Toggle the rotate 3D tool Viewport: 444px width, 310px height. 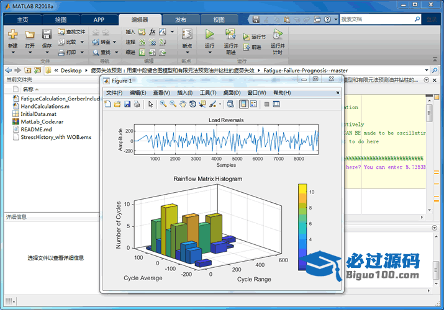[193, 104]
